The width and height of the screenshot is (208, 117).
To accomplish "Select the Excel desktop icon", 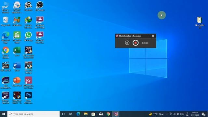I will [x=17, y=52].
